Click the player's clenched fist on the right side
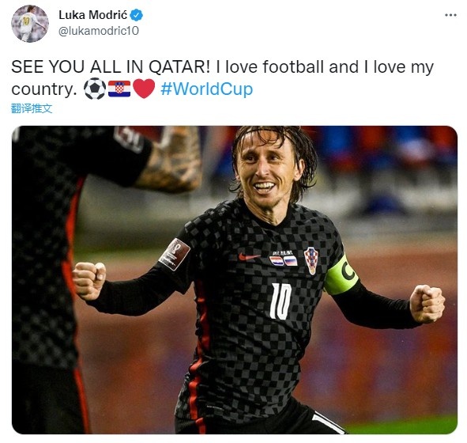467x443 pixels. pos(427,304)
